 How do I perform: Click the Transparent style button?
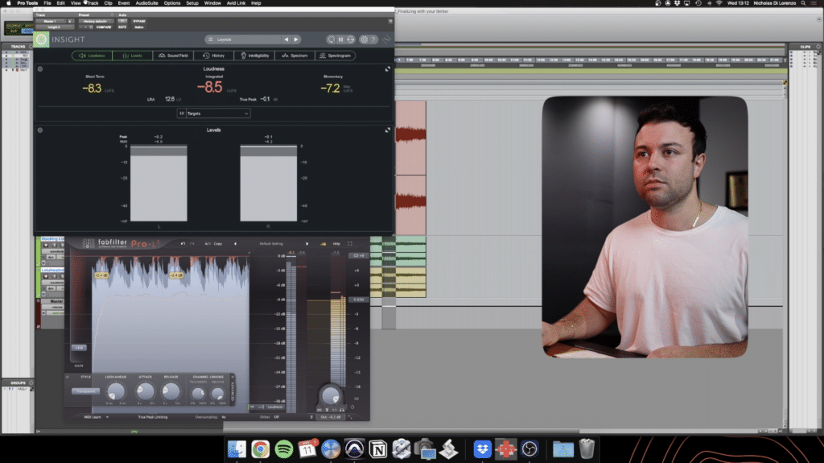pos(85,391)
